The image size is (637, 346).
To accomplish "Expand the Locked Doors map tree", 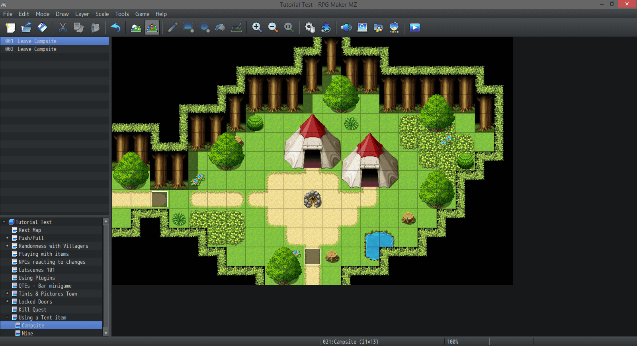I will pos(7,301).
